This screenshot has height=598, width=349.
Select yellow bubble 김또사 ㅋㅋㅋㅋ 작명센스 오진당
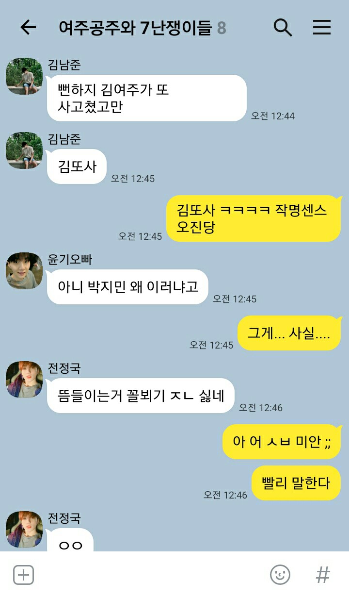[x=254, y=218]
